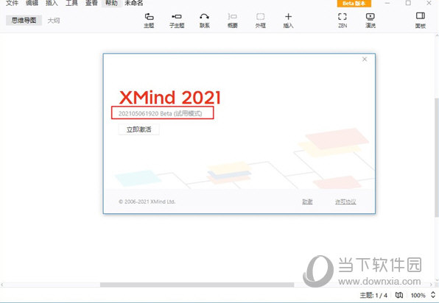Open the 工具 menu

click(71, 3)
